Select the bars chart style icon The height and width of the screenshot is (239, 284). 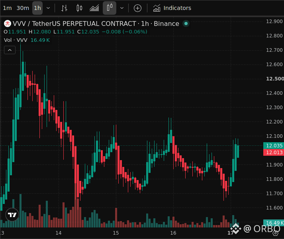coord(64,8)
